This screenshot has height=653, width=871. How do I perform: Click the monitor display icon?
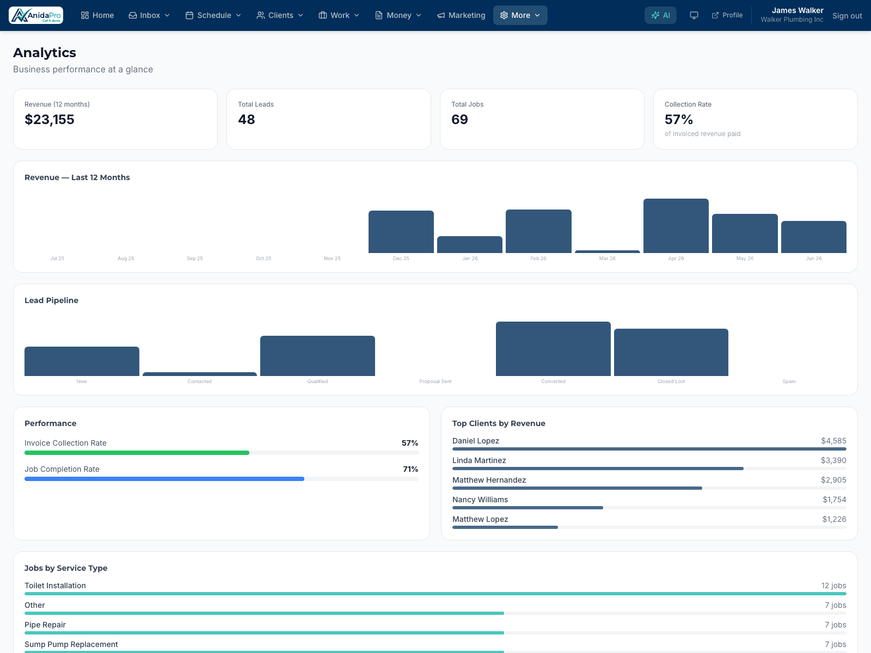click(694, 15)
